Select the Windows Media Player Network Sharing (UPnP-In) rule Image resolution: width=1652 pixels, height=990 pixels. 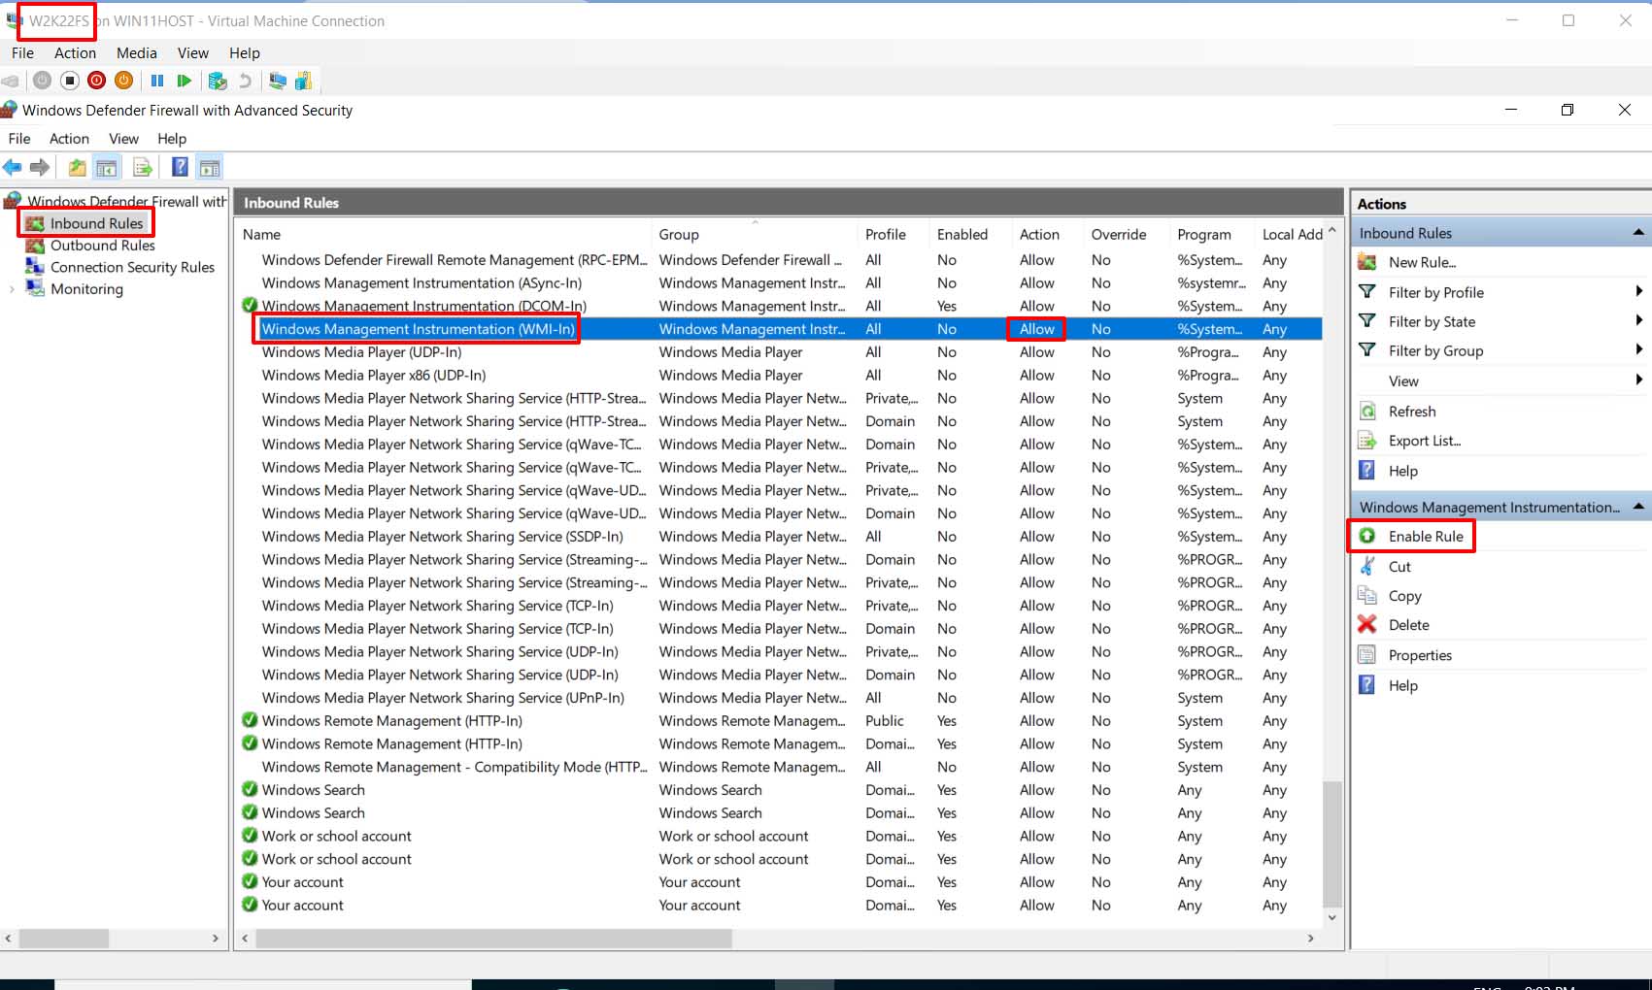click(x=780, y=698)
